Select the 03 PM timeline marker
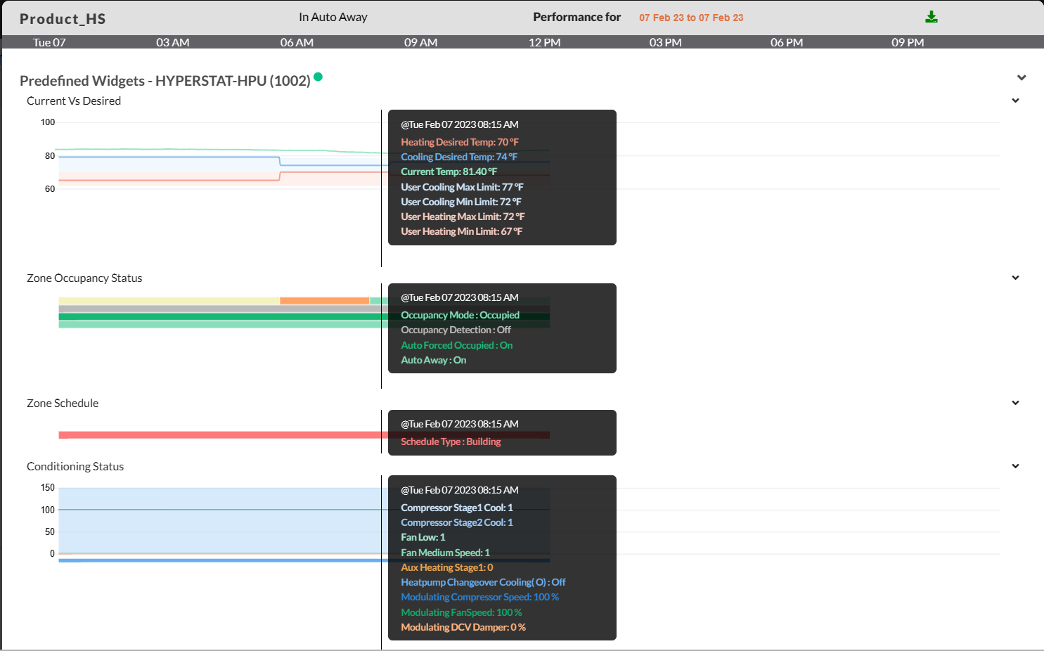1044x651 pixels. coord(665,42)
